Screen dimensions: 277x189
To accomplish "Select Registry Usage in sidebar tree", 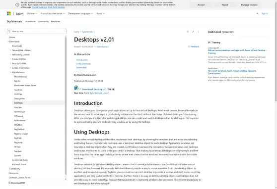I will [x=21, y=134].
